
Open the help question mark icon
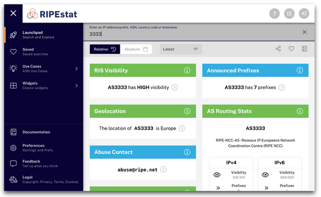pos(274,14)
